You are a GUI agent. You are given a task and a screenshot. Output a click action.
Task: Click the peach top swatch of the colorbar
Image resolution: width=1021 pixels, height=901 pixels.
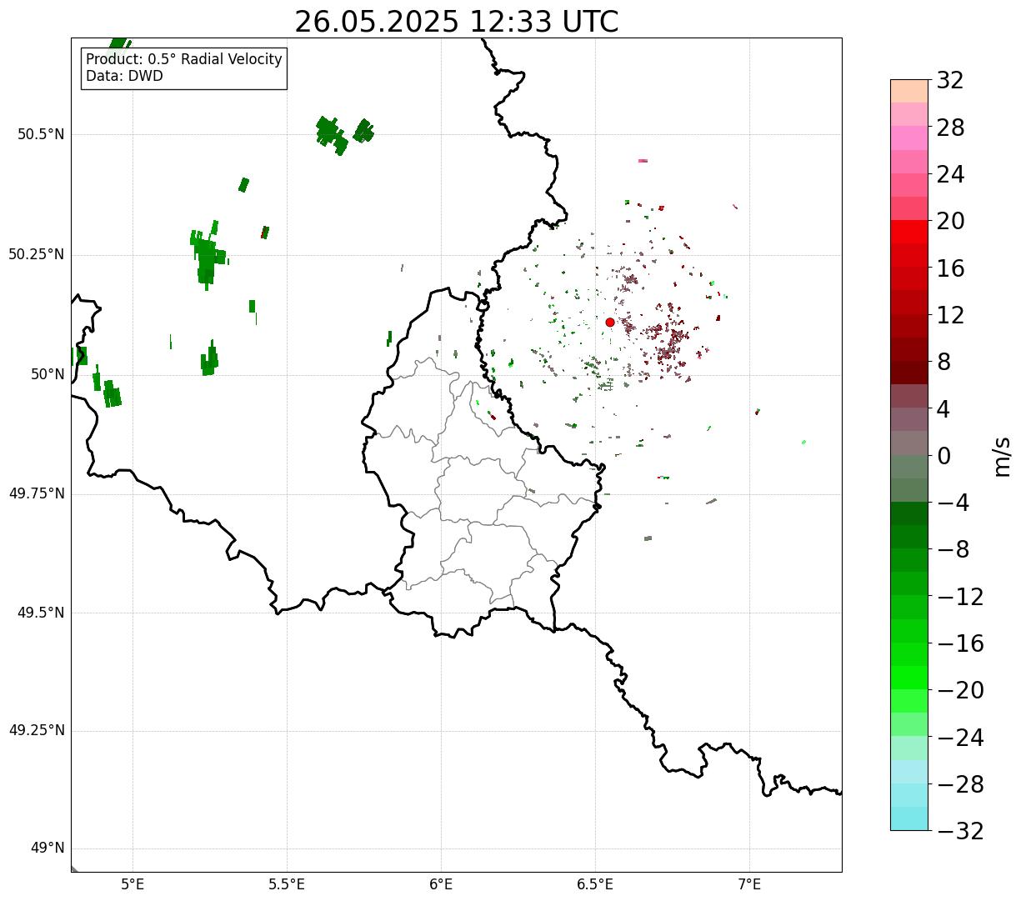tap(909, 91)
